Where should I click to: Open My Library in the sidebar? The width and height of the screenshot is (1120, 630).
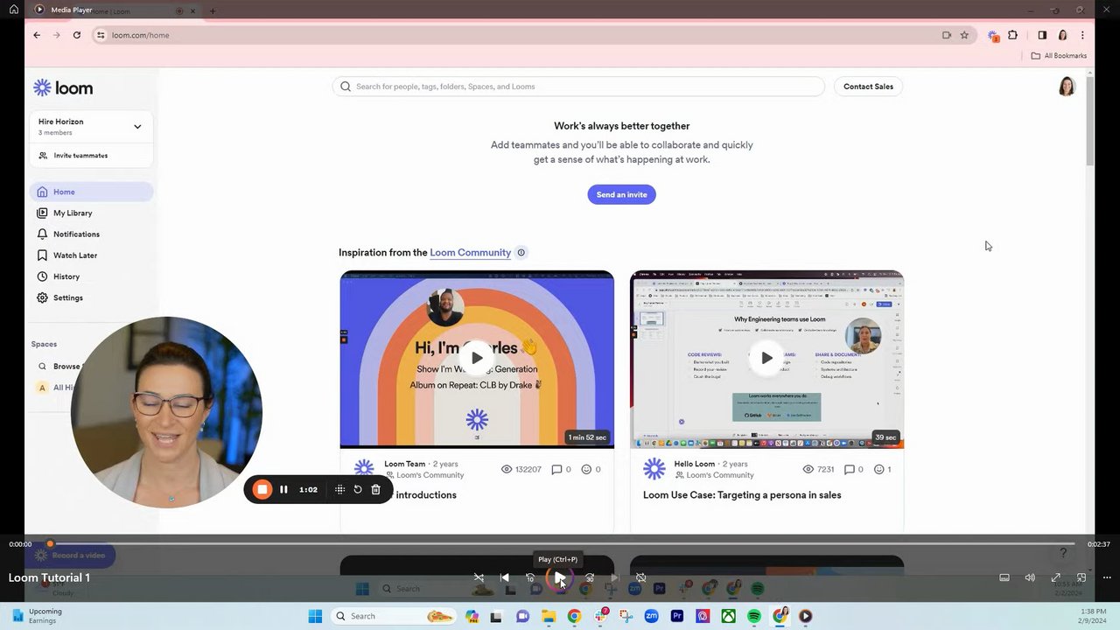91,213
